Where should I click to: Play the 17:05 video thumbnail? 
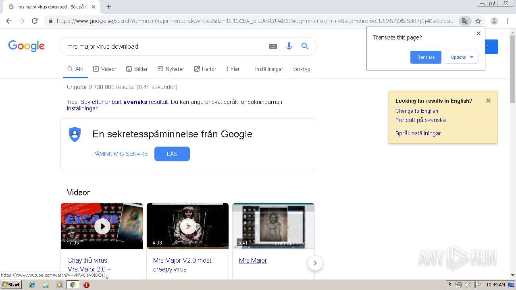pyautogui.click(x=102, y=226)
